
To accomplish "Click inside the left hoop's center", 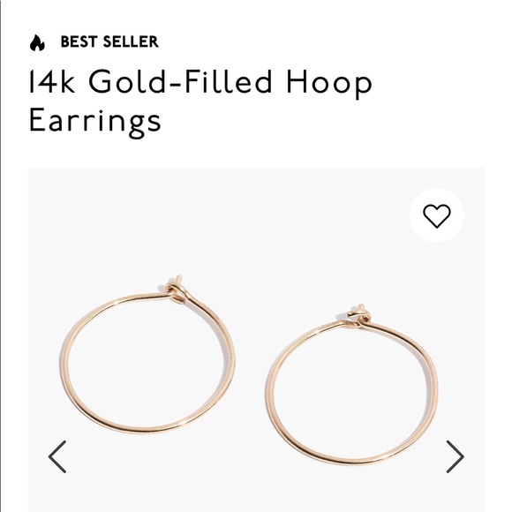I will tap(147, 363).
